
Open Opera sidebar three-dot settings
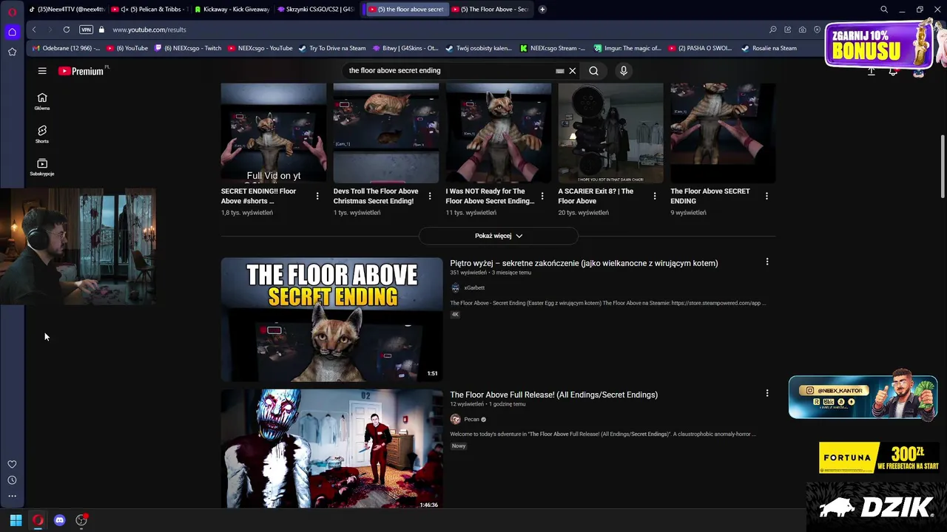coord(12,496)
